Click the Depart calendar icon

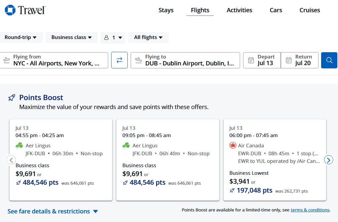(251, 60)
